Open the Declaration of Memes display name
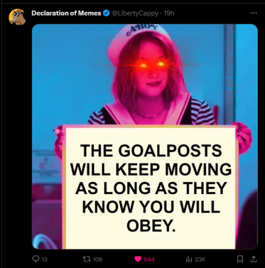265x268 pixels. coord(66,13)
